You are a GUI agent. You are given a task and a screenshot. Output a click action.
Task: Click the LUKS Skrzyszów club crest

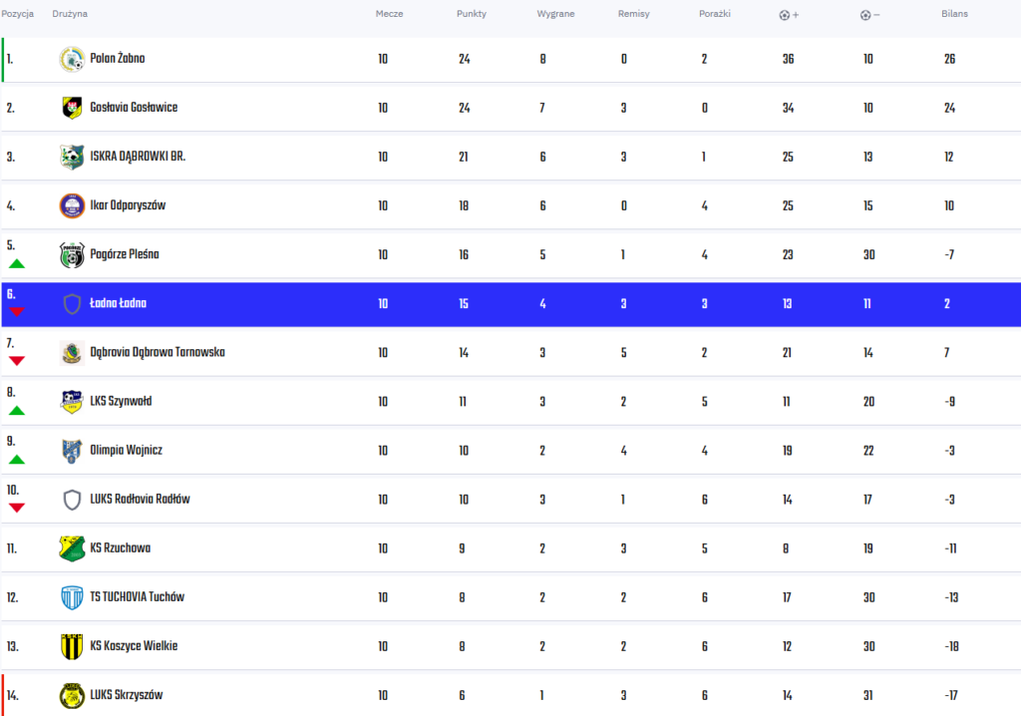click(x=72, y=695)
